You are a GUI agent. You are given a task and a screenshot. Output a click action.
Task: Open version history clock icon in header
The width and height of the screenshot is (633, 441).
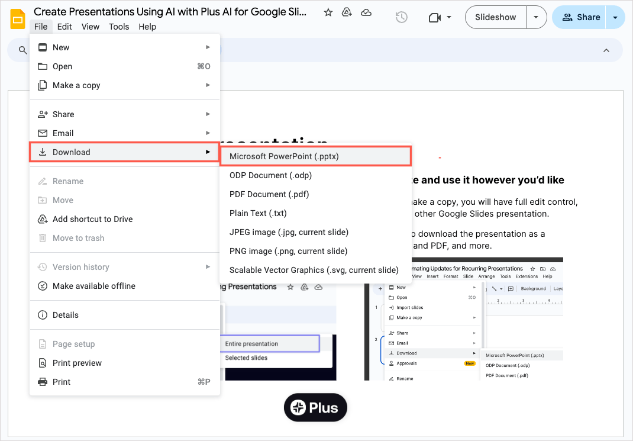coord(401,17)
